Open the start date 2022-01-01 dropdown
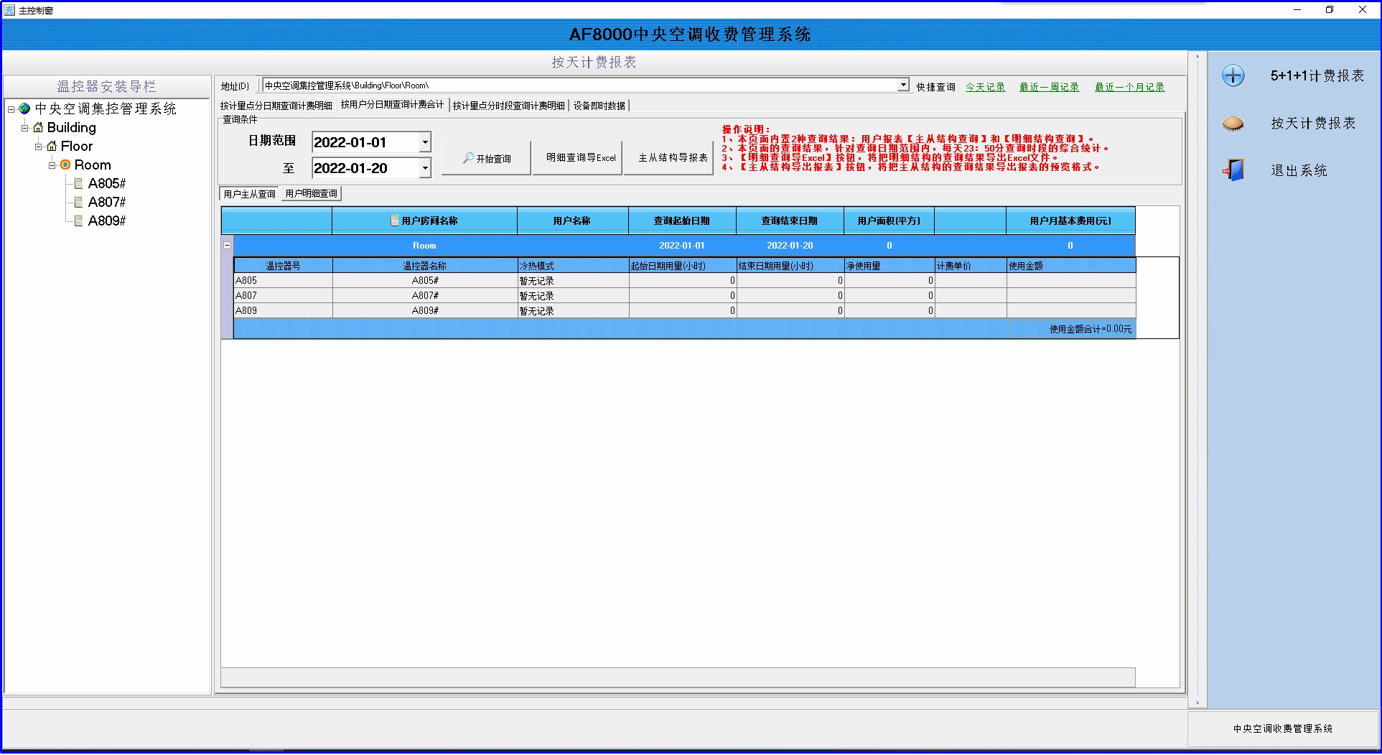 [425, 142]
